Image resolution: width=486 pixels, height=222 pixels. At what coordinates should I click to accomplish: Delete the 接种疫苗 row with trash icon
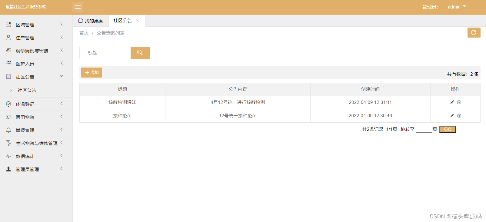tap(459, 115)
